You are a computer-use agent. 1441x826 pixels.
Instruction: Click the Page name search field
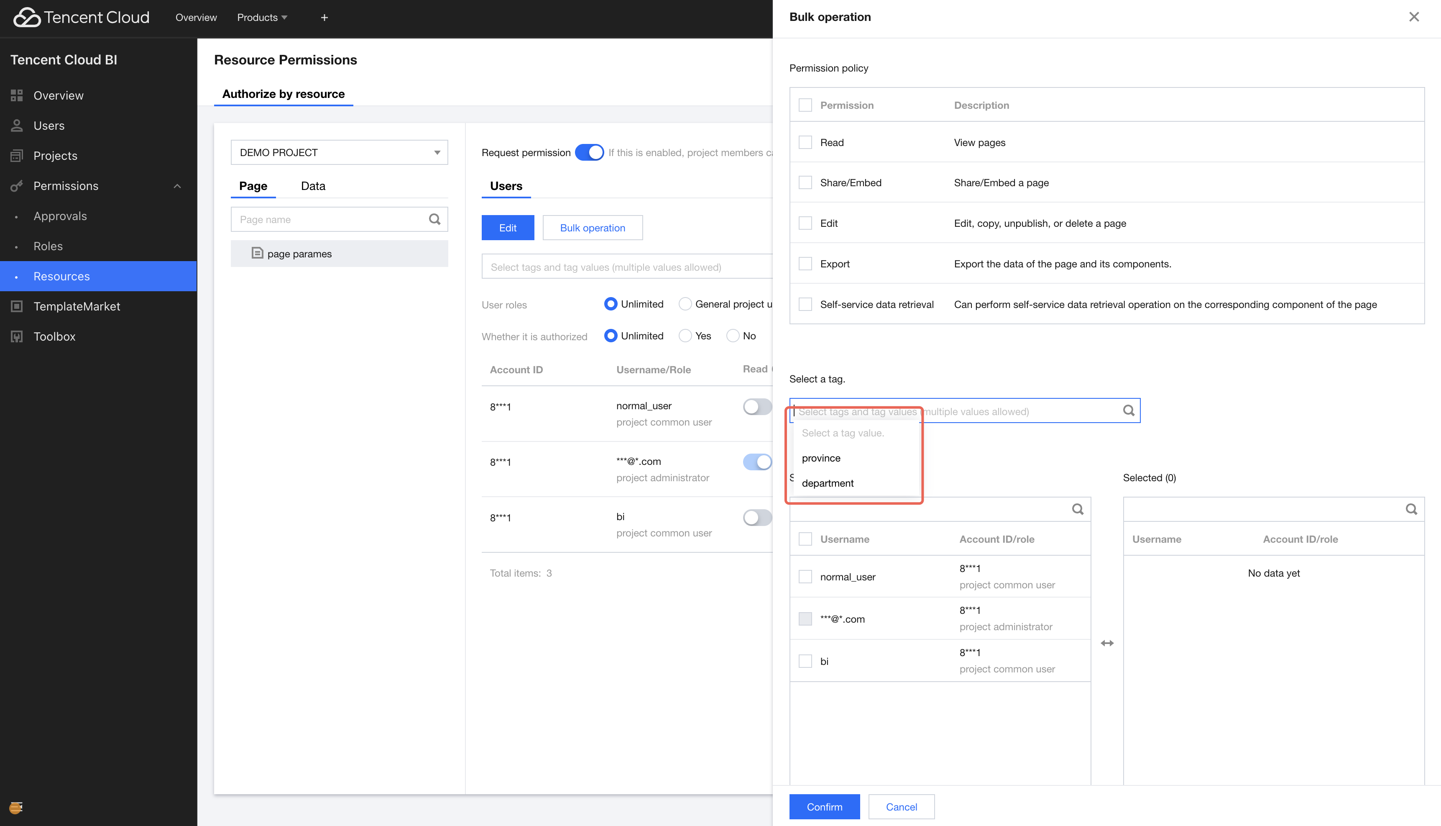click(339, 220)
